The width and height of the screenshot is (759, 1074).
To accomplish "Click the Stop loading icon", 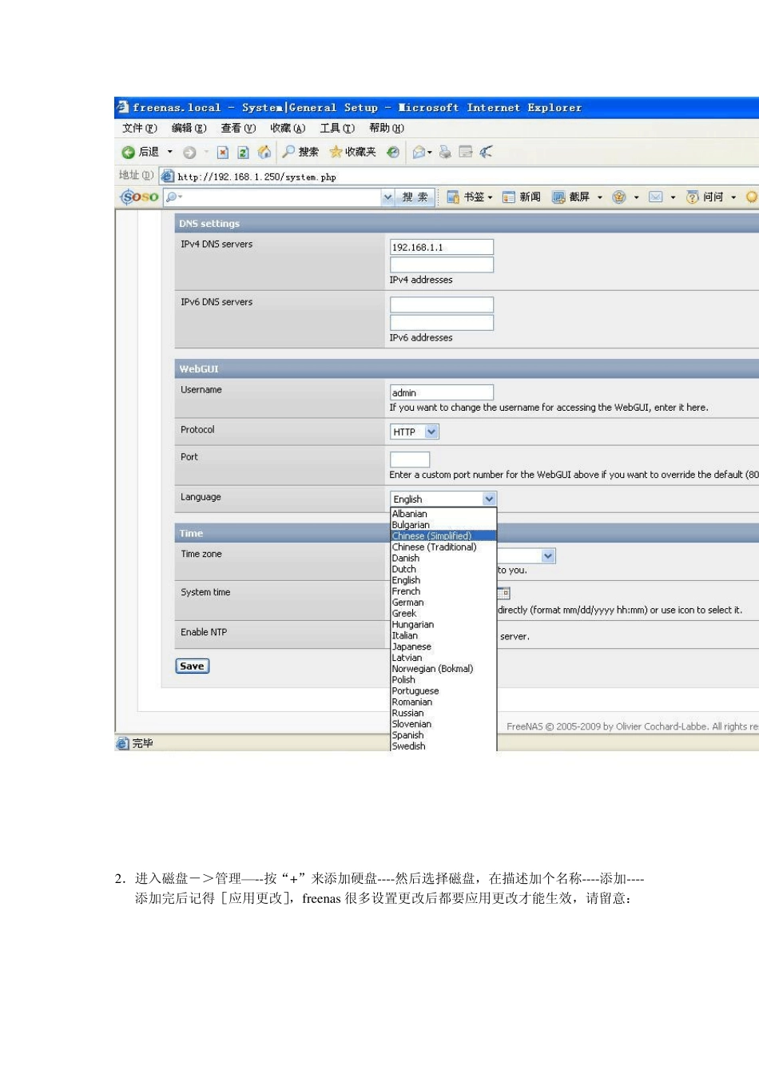I will tap(223, 152).
